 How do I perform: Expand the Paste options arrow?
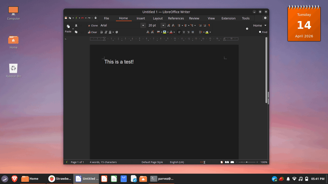tap(73, 29)
